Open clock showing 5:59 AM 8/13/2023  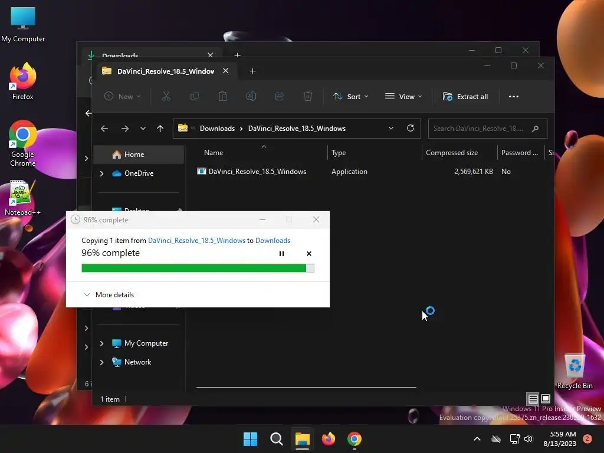560,439
